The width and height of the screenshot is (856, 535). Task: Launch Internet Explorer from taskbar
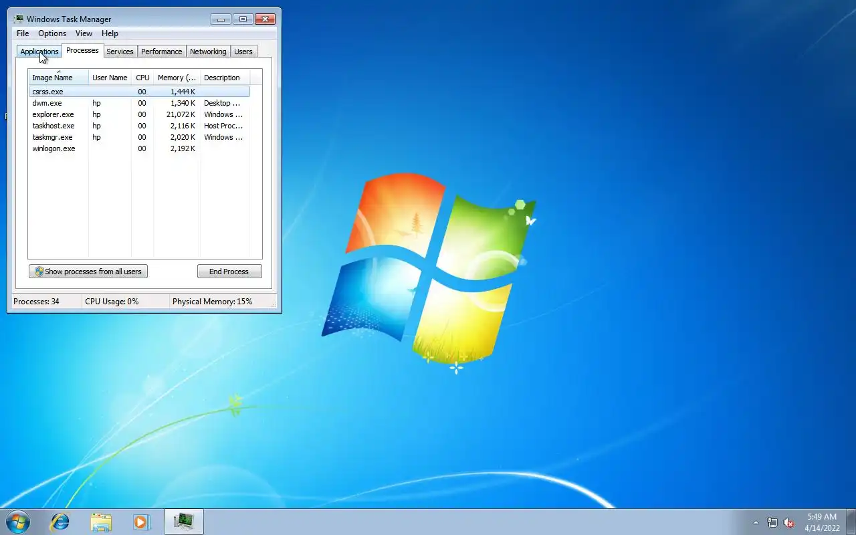(x=60, y=522)
